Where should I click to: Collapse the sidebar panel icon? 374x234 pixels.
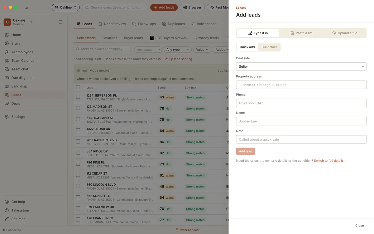tap(60, 22)
